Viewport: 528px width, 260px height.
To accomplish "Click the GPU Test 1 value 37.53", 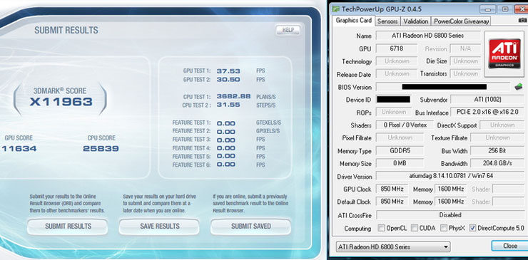I will pyautogui.click(x=228, y=71).
